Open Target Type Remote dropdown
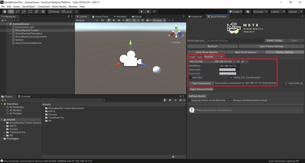The width and height of the screenshot is (305, 163). click(x=213, y=57)
